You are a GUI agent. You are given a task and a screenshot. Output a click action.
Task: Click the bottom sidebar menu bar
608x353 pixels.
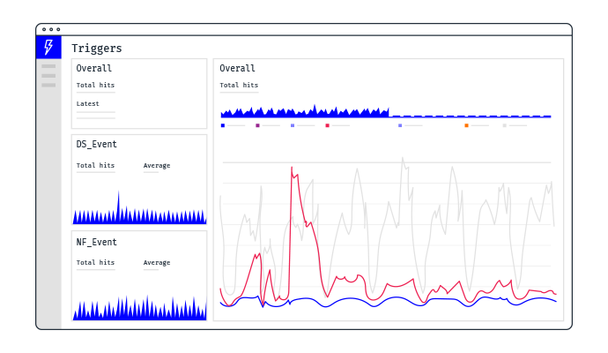tap(48, 85)
